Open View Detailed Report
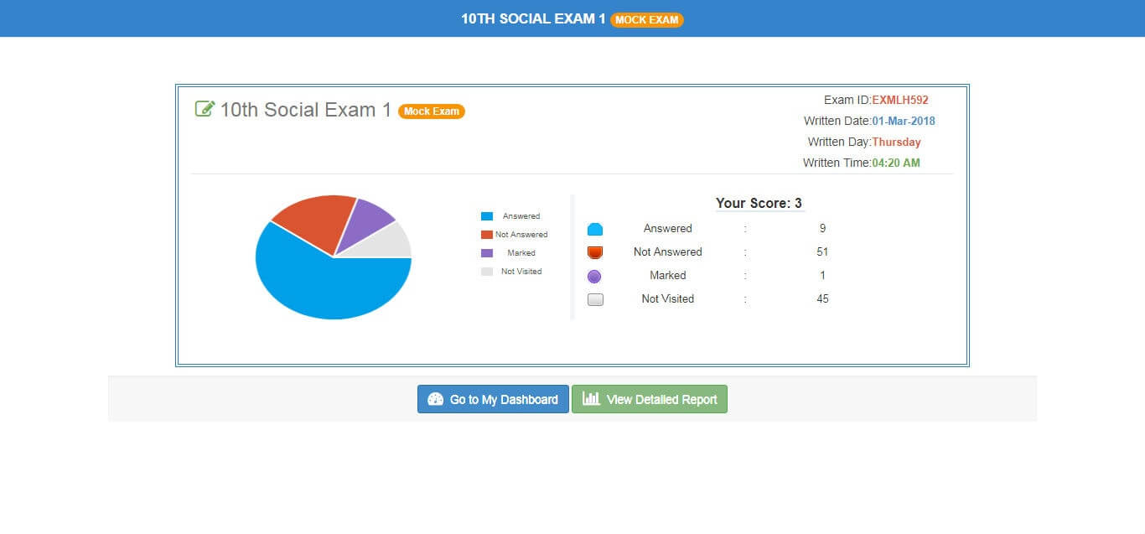This screenshot has width=1145, height=534. (650, 399)
